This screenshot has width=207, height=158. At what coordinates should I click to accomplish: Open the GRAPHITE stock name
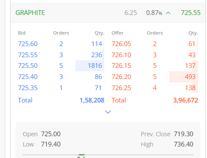(x=30, y=13)
